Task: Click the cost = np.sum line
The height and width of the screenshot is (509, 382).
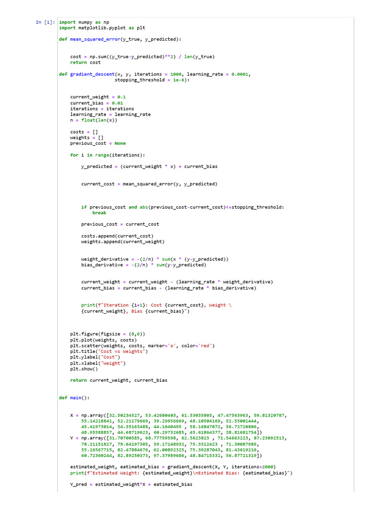Action: click(142, 57)
